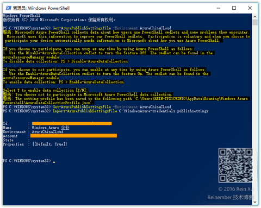Click the scrollbar up arrow
This screenshot has width=261, height=208.
pos(255,17)
